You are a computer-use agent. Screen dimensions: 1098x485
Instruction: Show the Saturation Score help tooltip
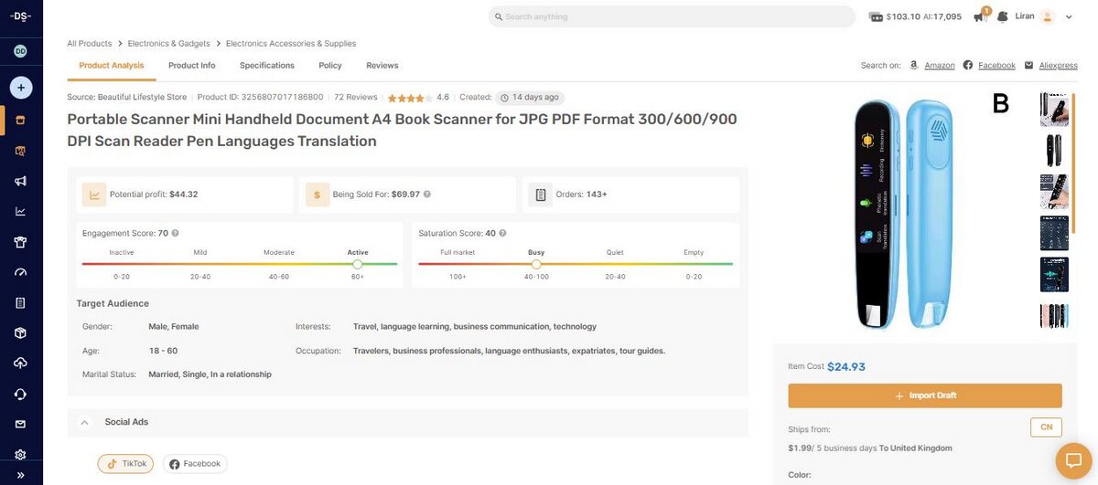click(502, 233)
